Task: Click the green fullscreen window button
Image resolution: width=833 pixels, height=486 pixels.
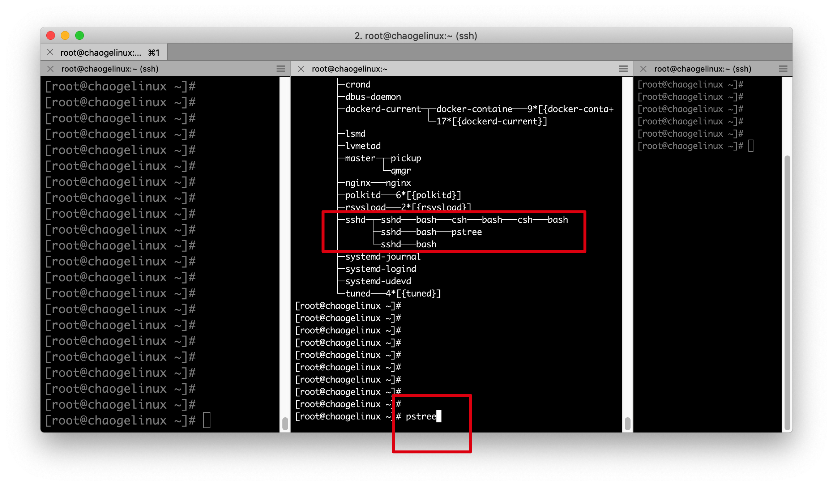Action: pyautogui.click(x=80, y=35)
